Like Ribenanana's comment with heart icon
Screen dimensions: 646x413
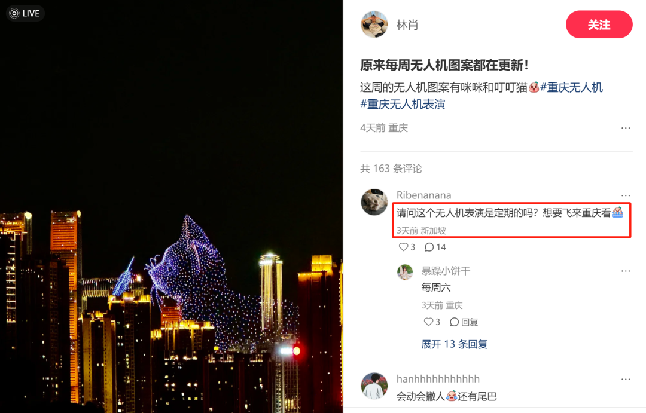pos(403,247)
